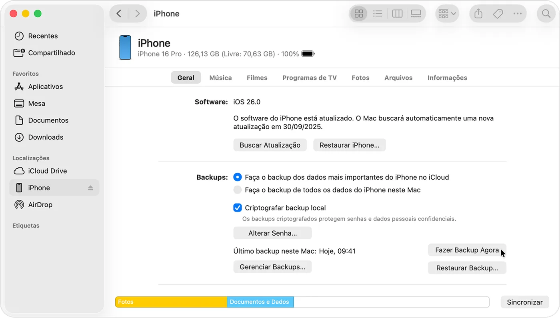Screen dimensions: 560x318
Task: Open the tag editing toolbar icon
Action: [x=498, y=14]
